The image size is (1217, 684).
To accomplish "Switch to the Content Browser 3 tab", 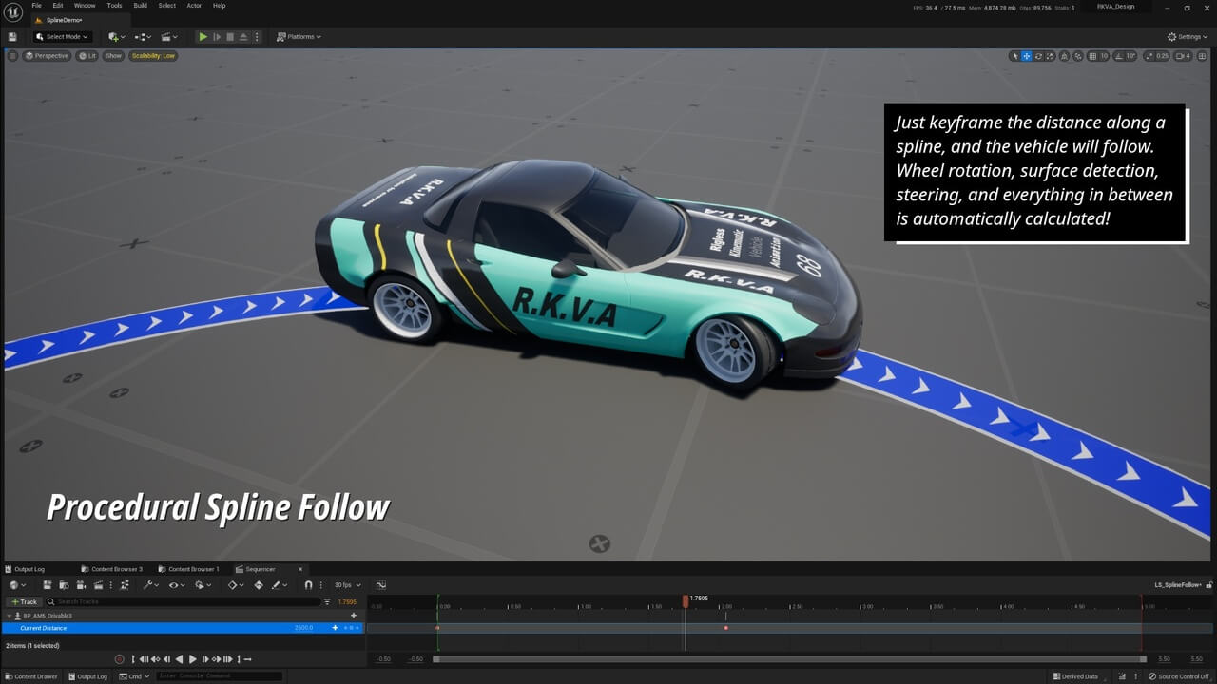I will coord(112,569).
